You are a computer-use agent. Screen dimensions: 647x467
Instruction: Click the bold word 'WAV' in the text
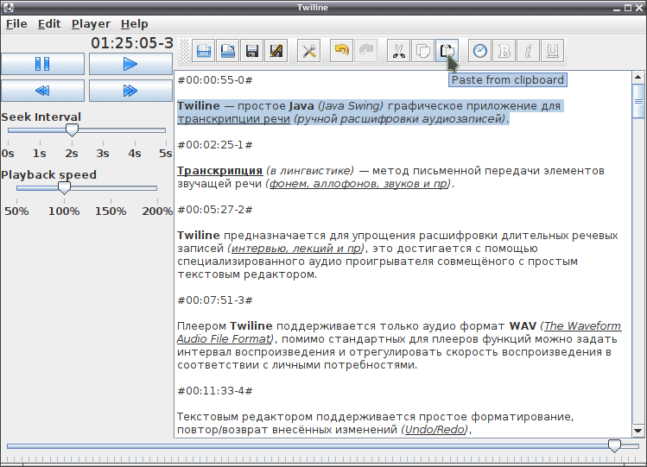523,326
